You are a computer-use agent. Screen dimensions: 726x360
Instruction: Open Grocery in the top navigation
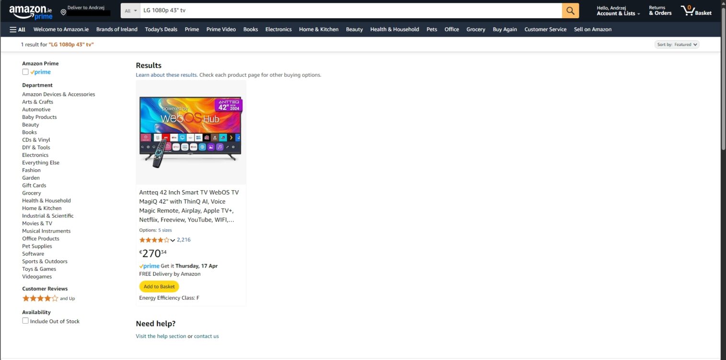pos(476,29)
